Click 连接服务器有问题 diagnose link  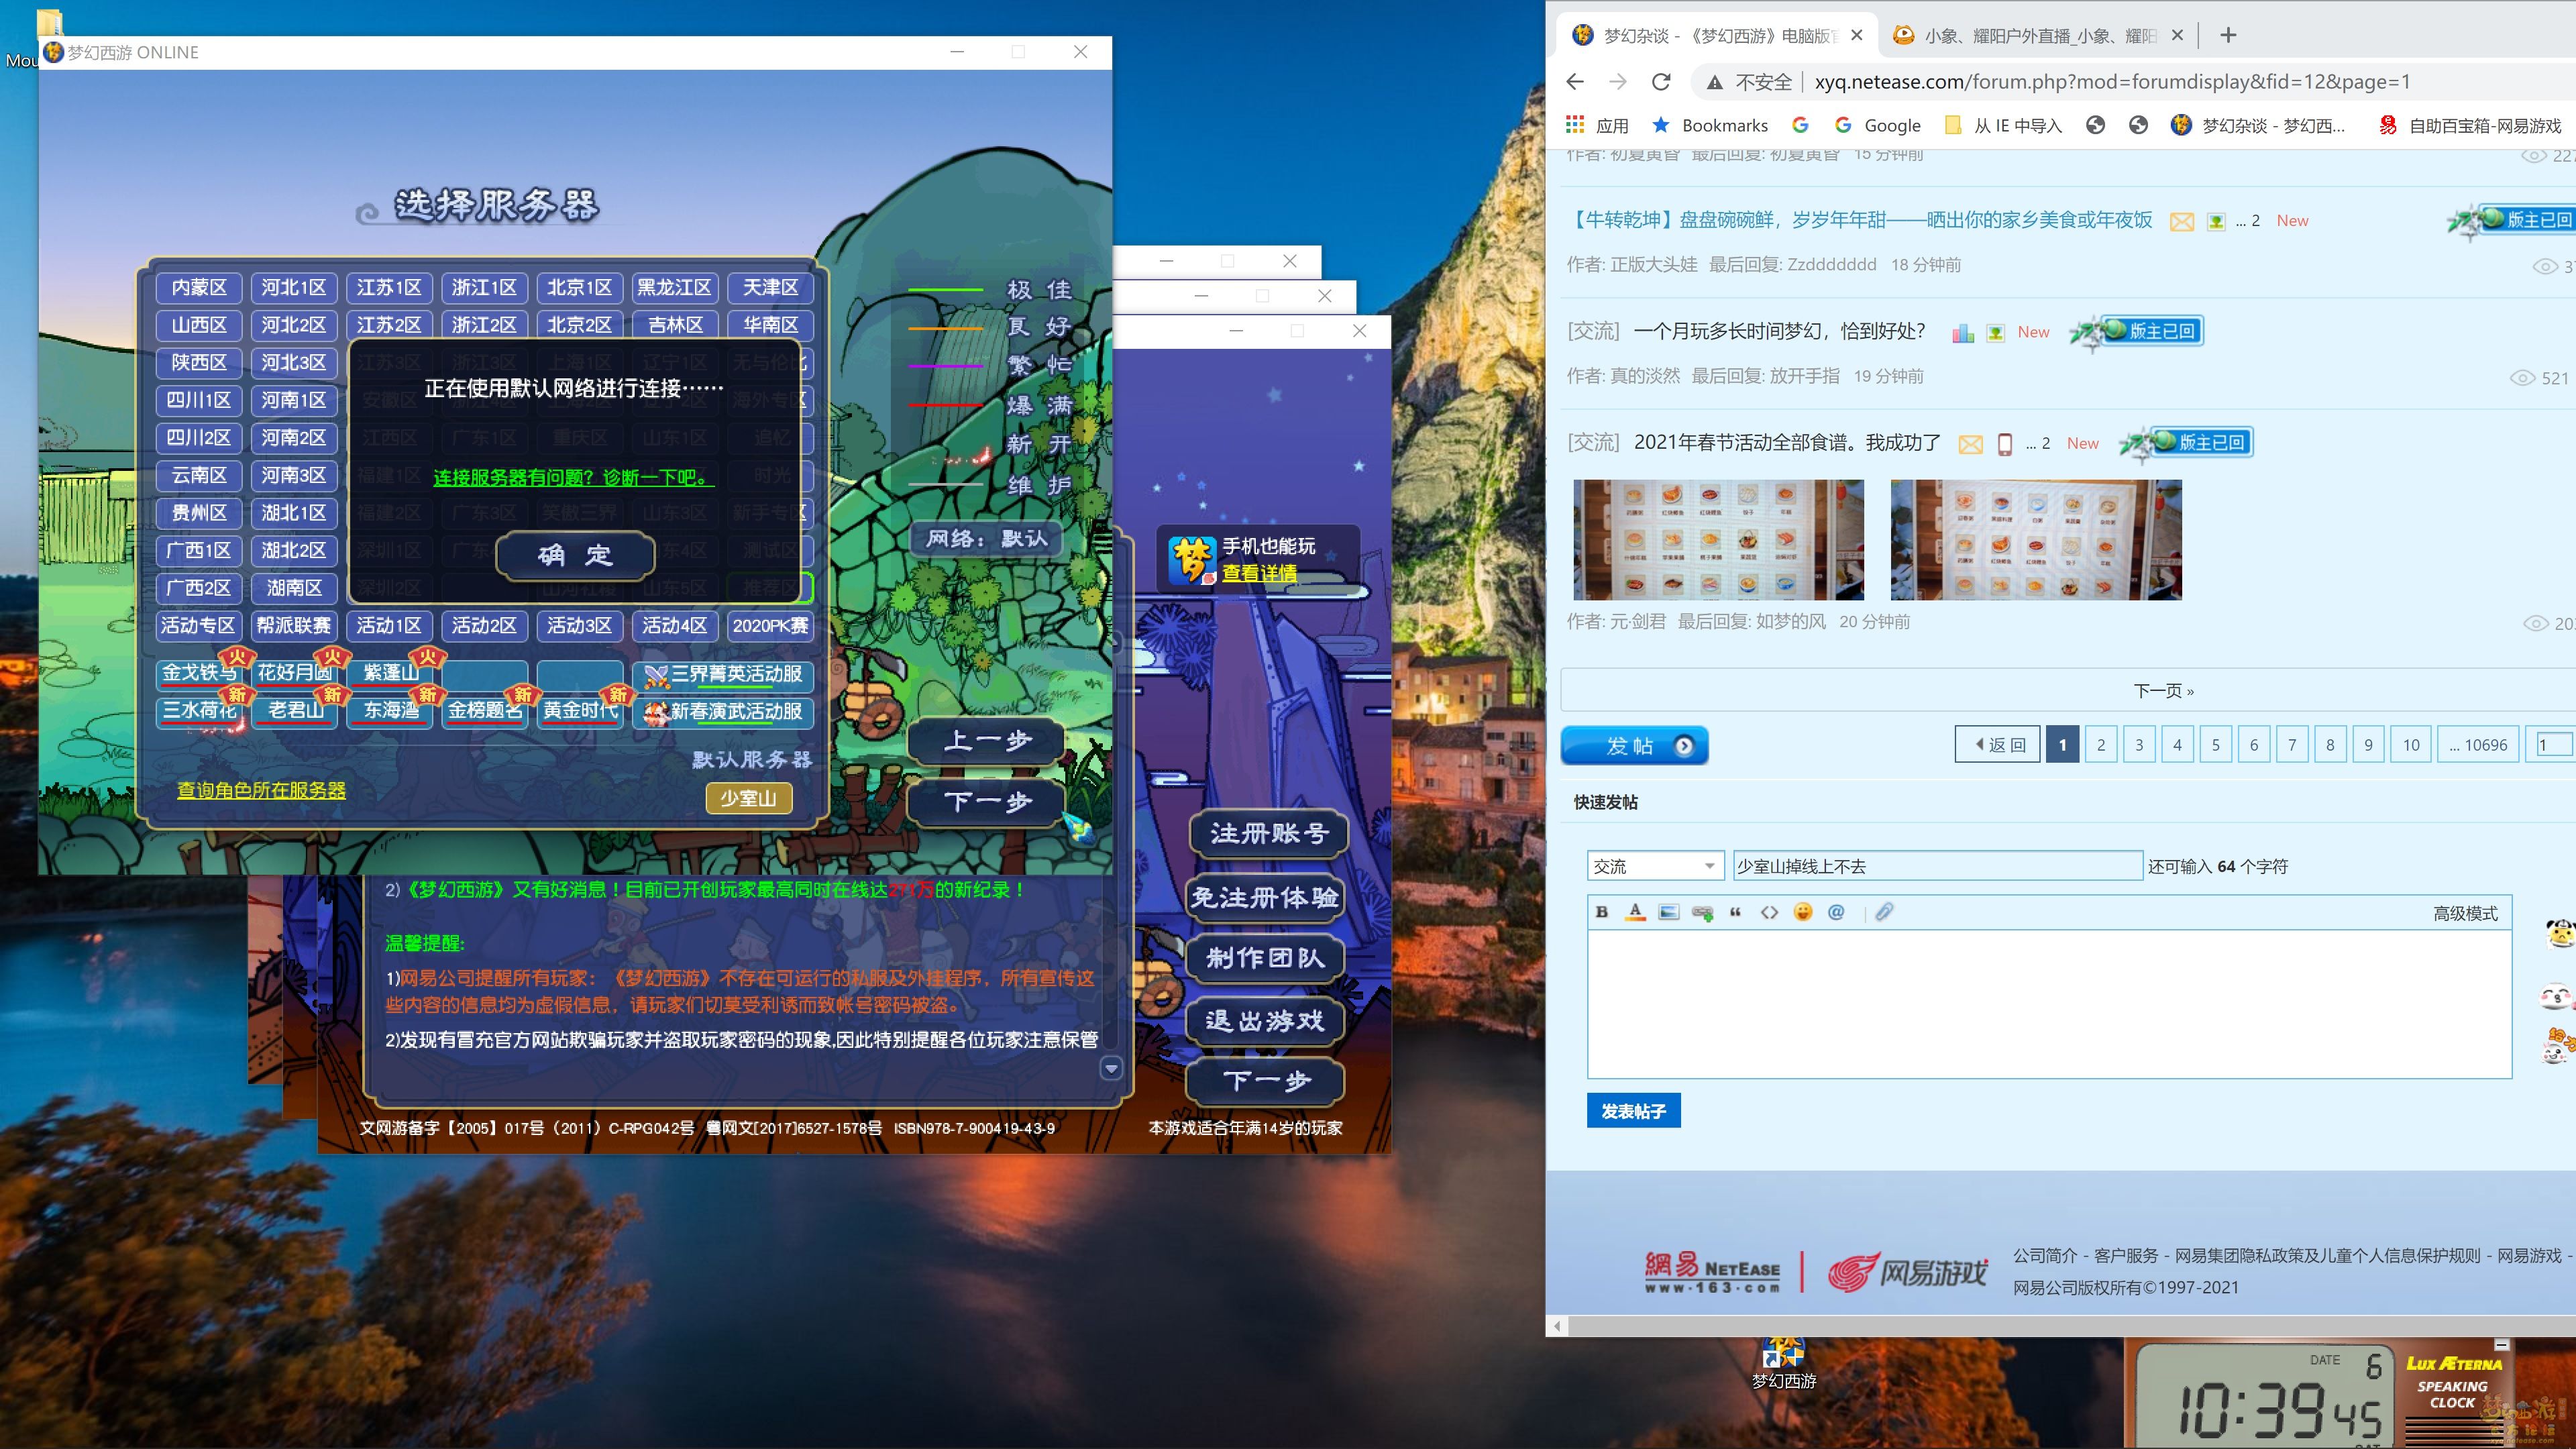click(573, 478)
